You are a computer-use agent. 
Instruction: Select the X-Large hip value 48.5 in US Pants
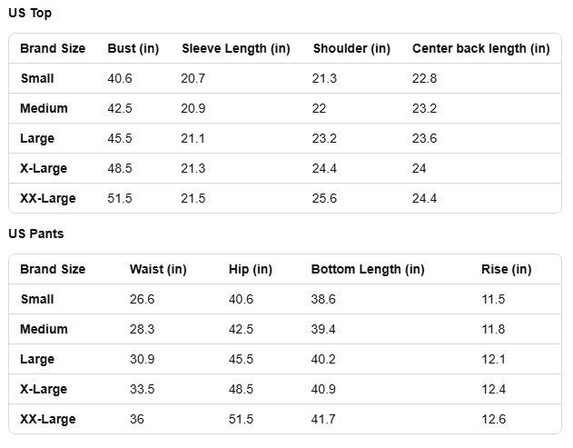click(x=241, y=389)
